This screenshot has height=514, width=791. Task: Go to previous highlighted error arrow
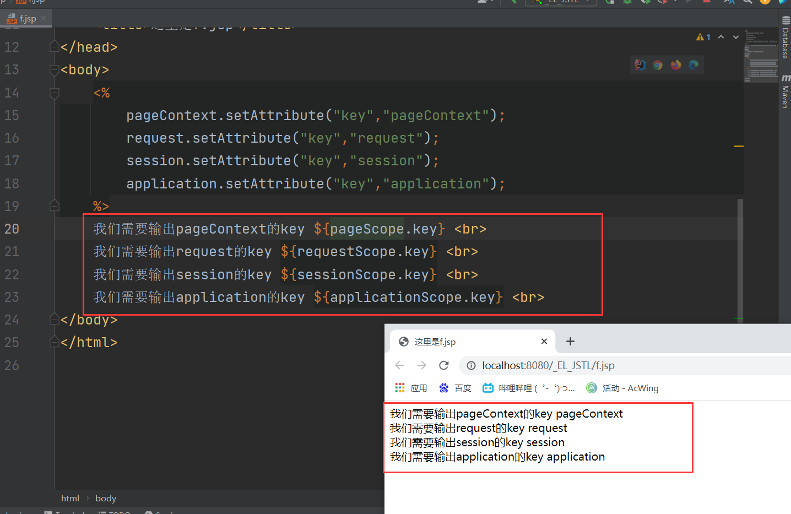721,37
